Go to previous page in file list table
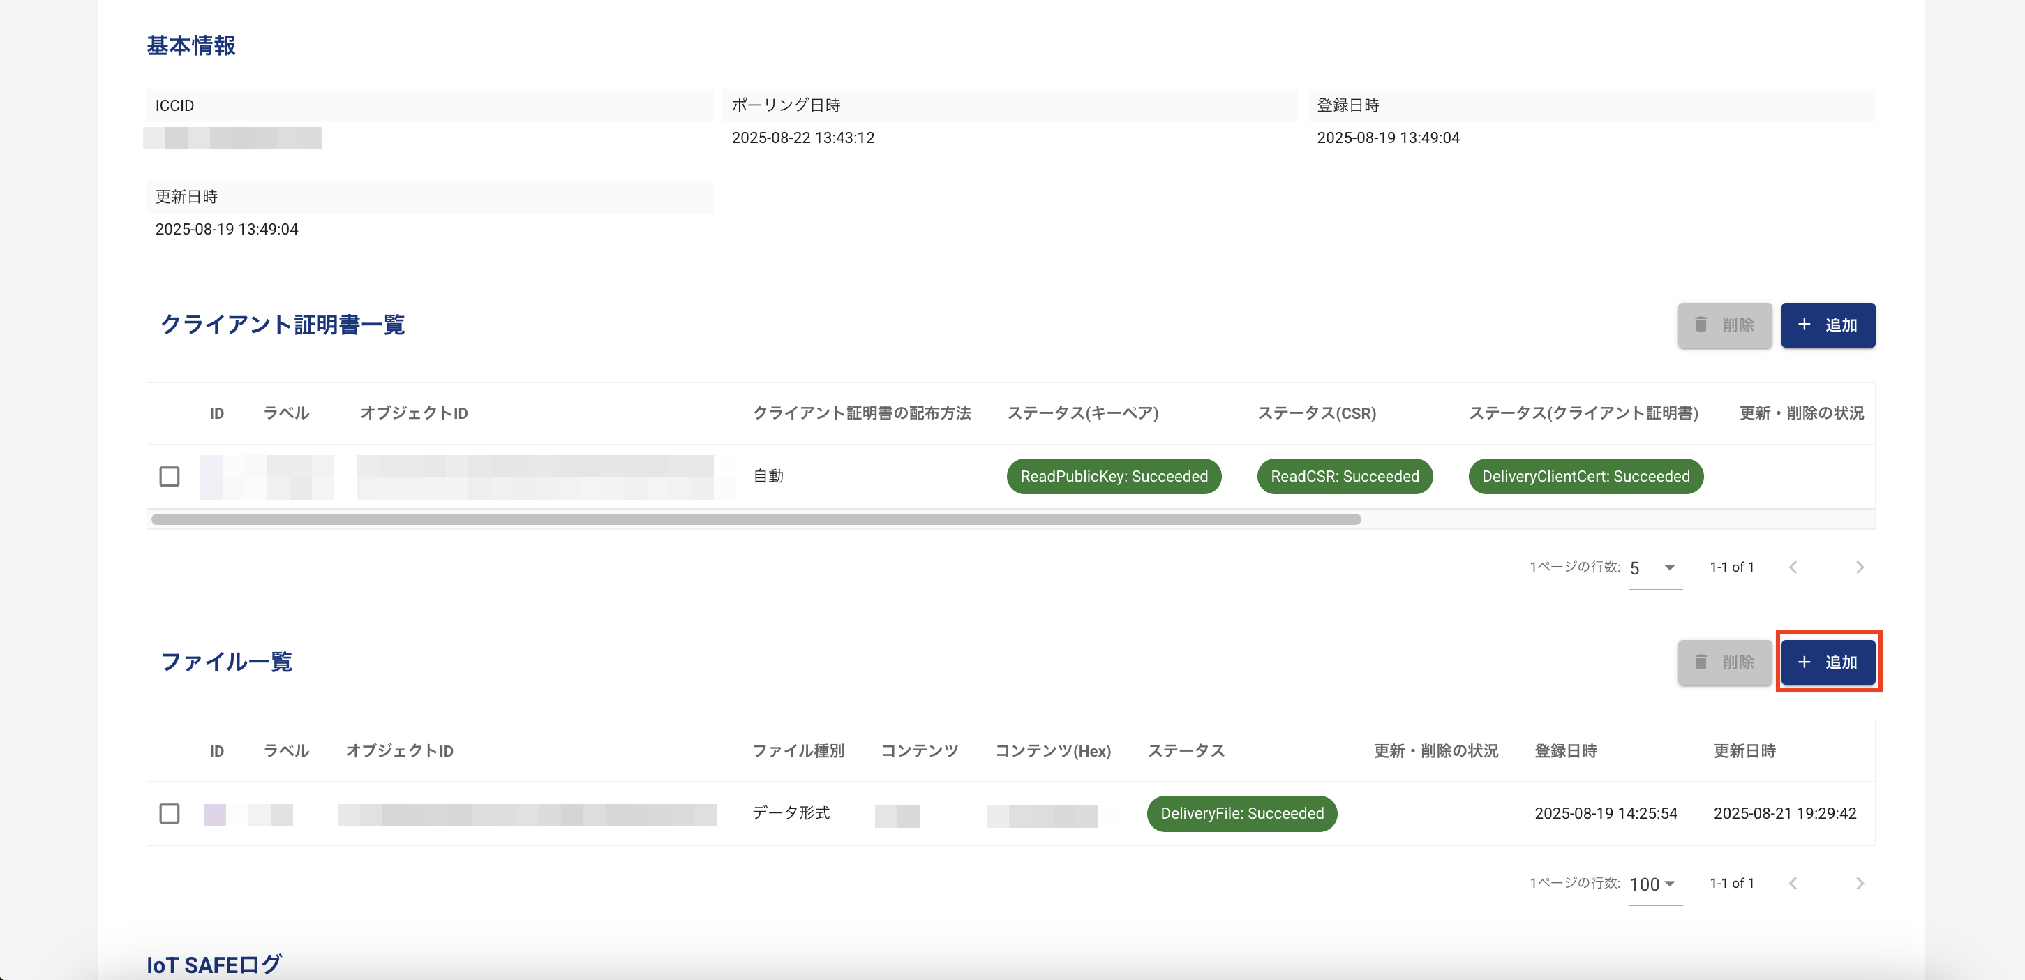 (1793, 883)
